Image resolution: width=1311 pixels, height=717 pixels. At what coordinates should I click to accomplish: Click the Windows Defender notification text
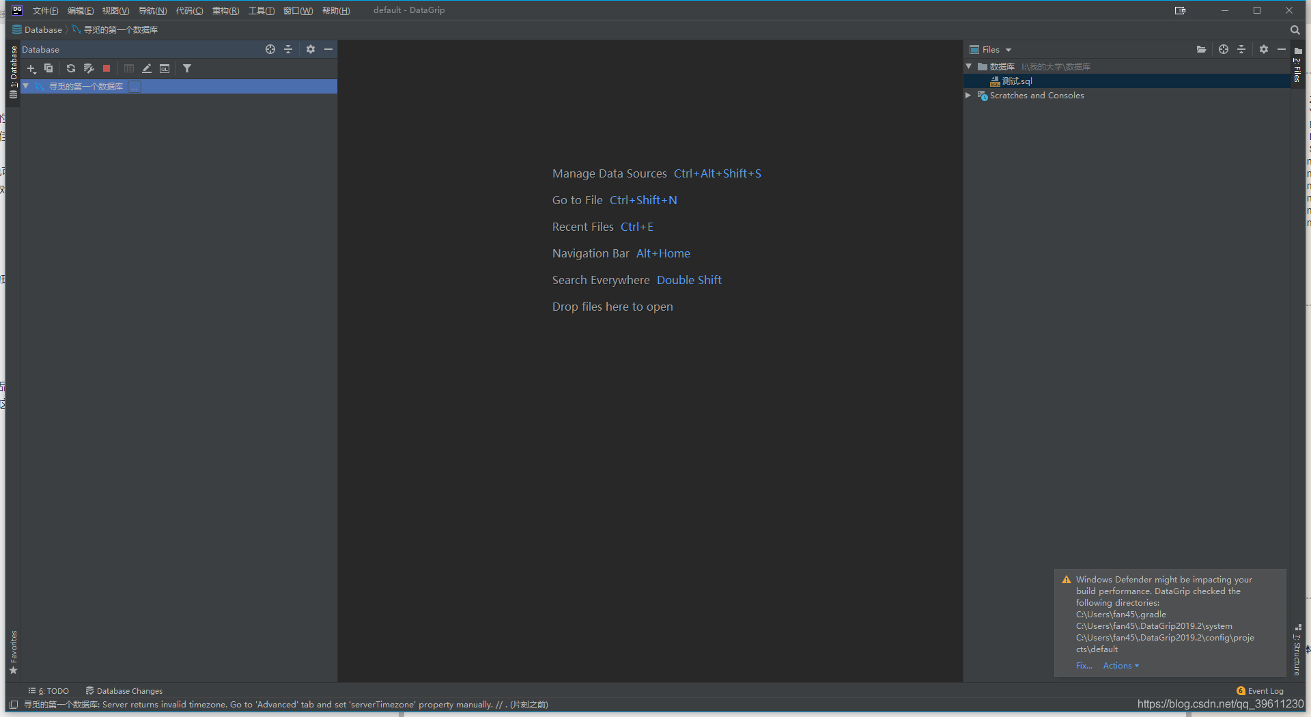1165,614
